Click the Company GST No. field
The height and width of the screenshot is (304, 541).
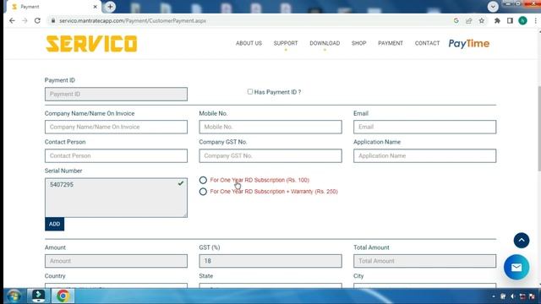click(x=270, y=155)
